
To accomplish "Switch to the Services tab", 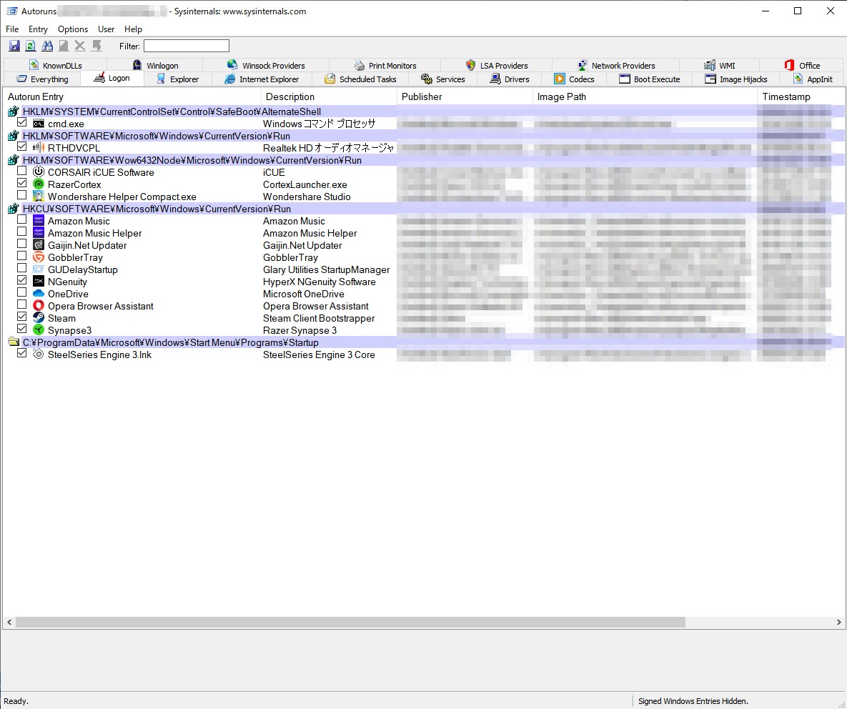I will (x=442, y=79).
